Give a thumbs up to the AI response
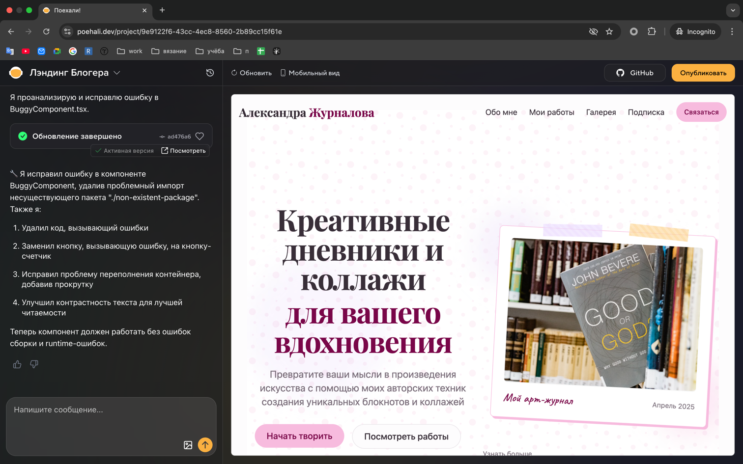The image size is (743, 464). pyautogui.click(x=17, y=364)
